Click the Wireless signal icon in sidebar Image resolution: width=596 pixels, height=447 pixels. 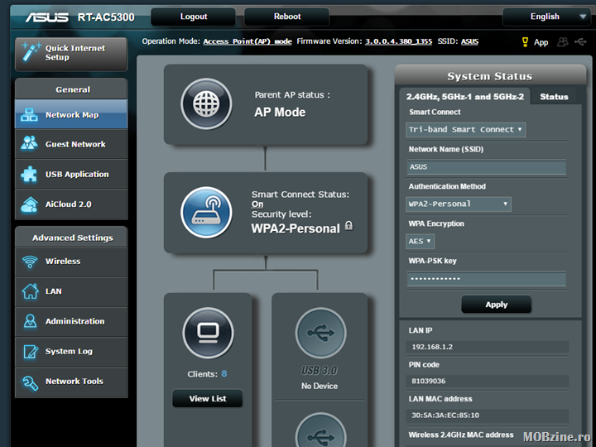tap(30, 261)
